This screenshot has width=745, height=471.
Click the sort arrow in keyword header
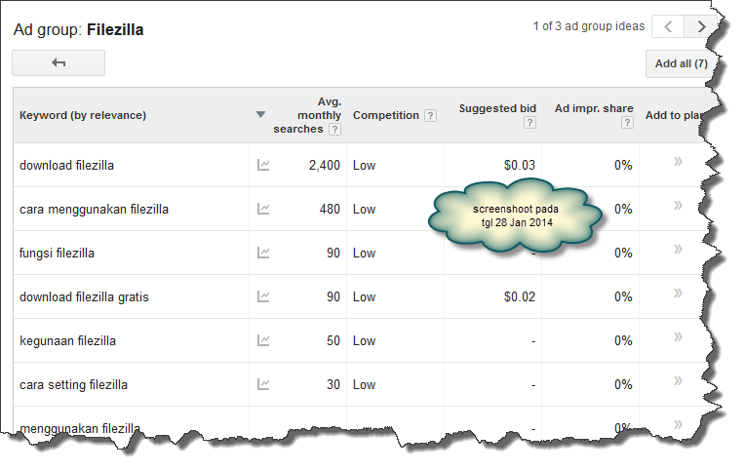click(x=260, y=114)
